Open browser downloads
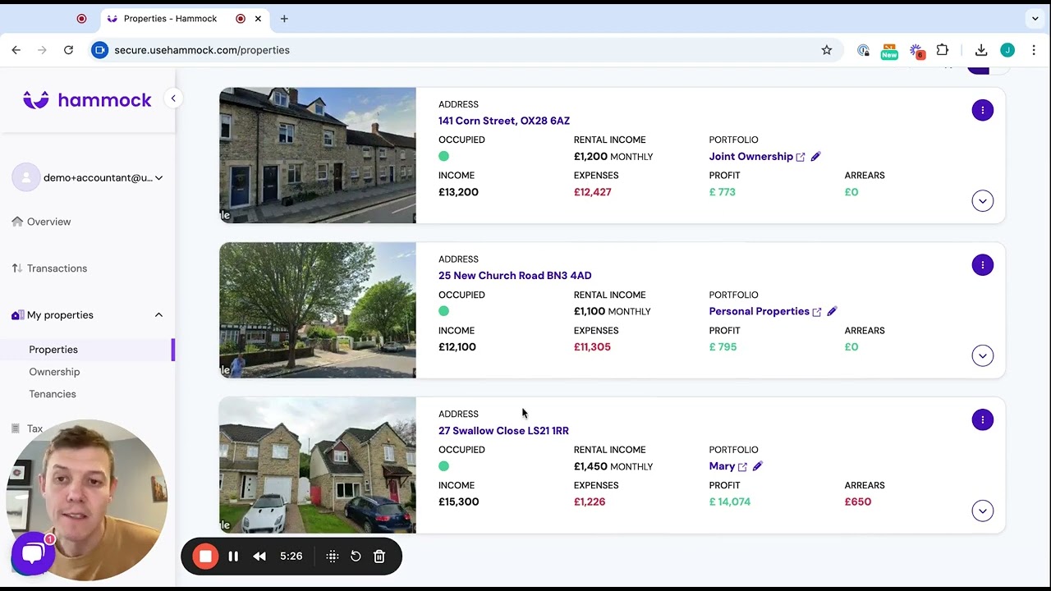 [981, 50]
